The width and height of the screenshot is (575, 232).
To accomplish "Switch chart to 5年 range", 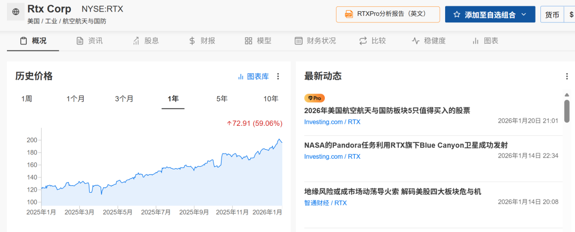I will point(222,99).
